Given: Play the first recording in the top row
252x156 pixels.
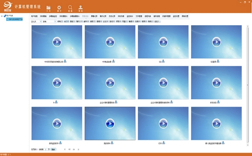Looking at the screenshot, I should [x=57, y=42].
